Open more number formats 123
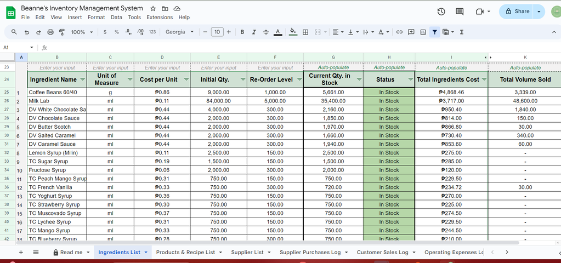561x263 pixels. [152, 32]
